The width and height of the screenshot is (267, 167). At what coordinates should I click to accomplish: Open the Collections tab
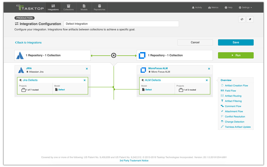(68, 7)
